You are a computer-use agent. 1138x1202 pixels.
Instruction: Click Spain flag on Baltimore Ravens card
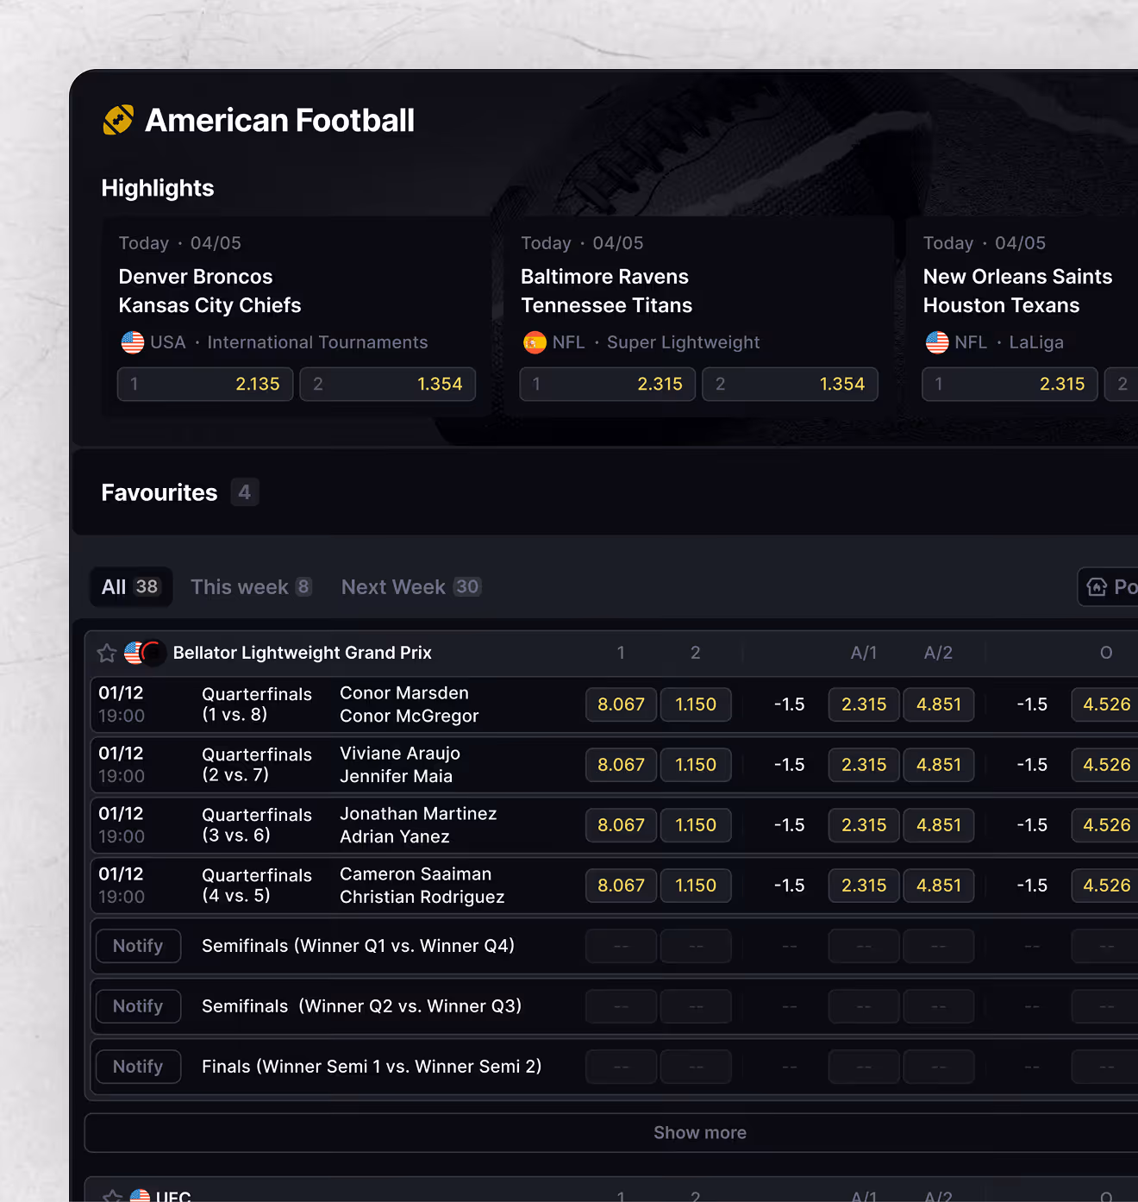click(535, 342)
